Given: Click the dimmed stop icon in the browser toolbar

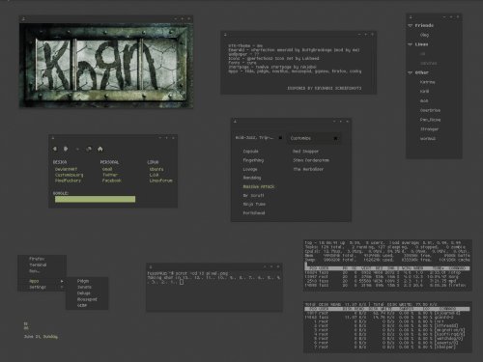Looking at the screenshot, I should point(77,149).
